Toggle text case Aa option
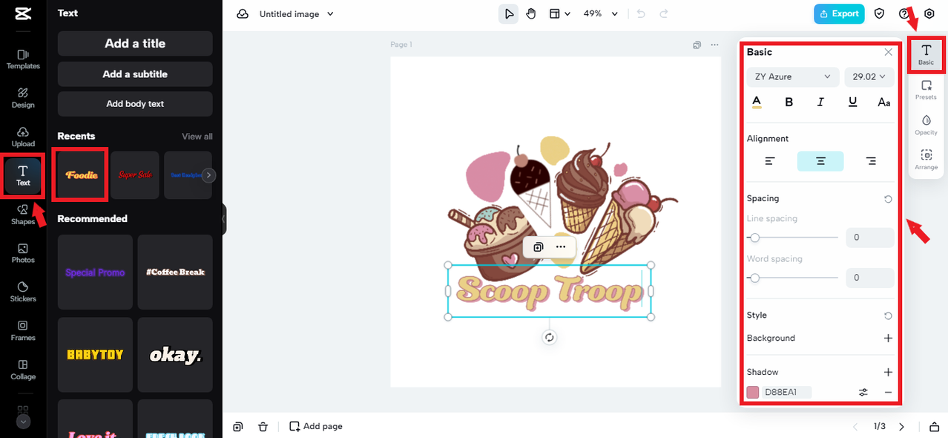This screenshot has width=948, height=438. click(x=884, y=102)
